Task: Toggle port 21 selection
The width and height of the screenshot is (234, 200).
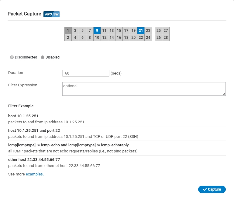Action: (x=141, y=31)
